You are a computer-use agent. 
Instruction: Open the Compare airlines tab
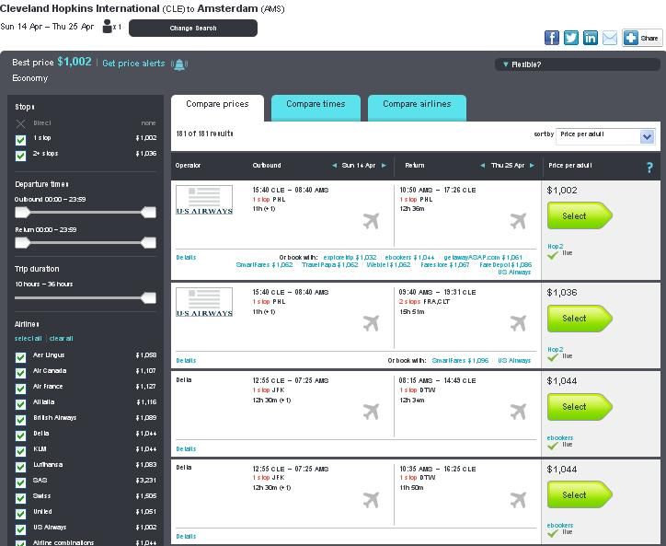417,105
